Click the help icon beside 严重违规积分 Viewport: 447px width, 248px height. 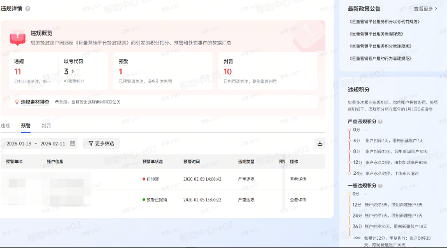(x=380, y=121)
